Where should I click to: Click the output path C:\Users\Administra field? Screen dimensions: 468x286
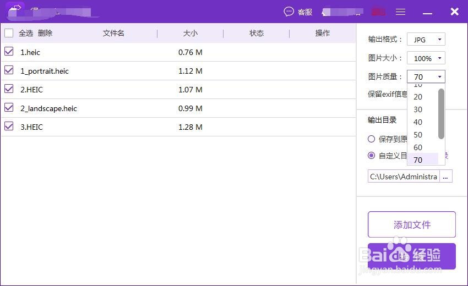coord(404,176)
